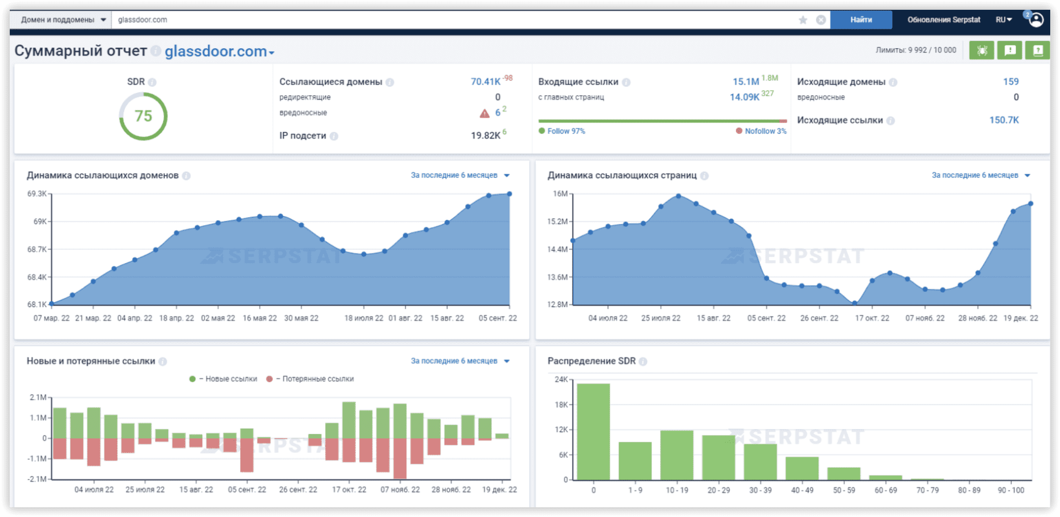Click info icon next to Суммарный отчет
1060x517 pixels.
pos(155,51)
